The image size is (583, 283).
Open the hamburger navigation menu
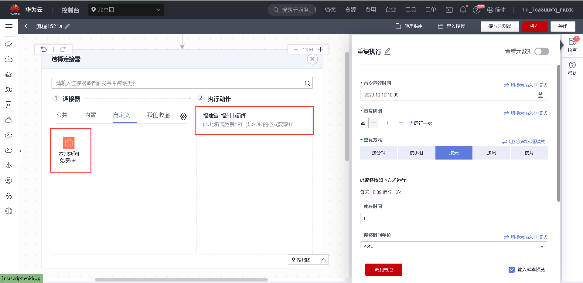(x=9, y=27)
